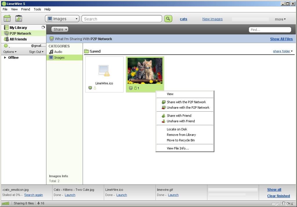Choose Unshare with Friend menu entry
Viewport: 297px width, 207px height.
(x=185, y=121)
